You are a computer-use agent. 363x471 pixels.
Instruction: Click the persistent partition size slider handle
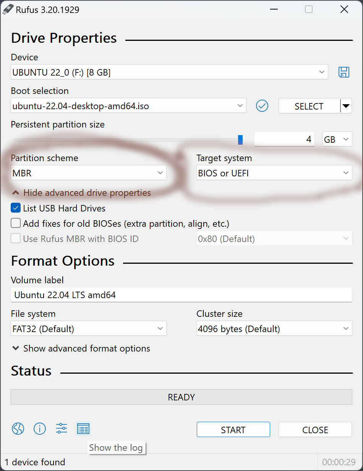click(240, 140)
